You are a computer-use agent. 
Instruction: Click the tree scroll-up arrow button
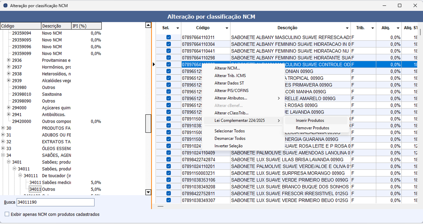click(x=148, y=25)
